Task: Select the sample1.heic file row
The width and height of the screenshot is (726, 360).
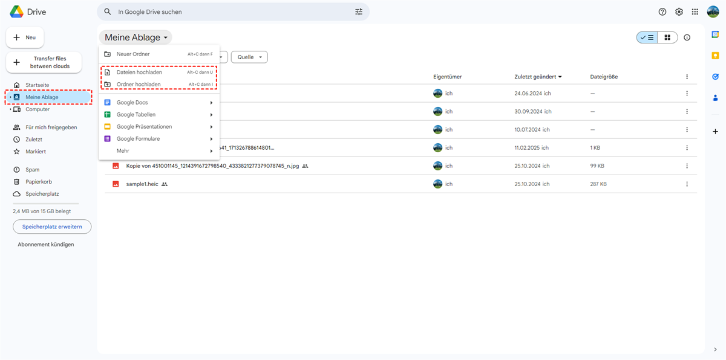Action: 401,184
